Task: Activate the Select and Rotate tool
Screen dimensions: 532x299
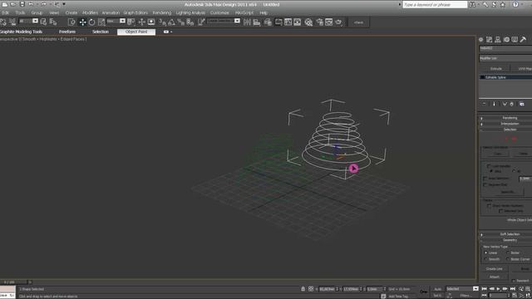Action: click(x=92, y=22)
